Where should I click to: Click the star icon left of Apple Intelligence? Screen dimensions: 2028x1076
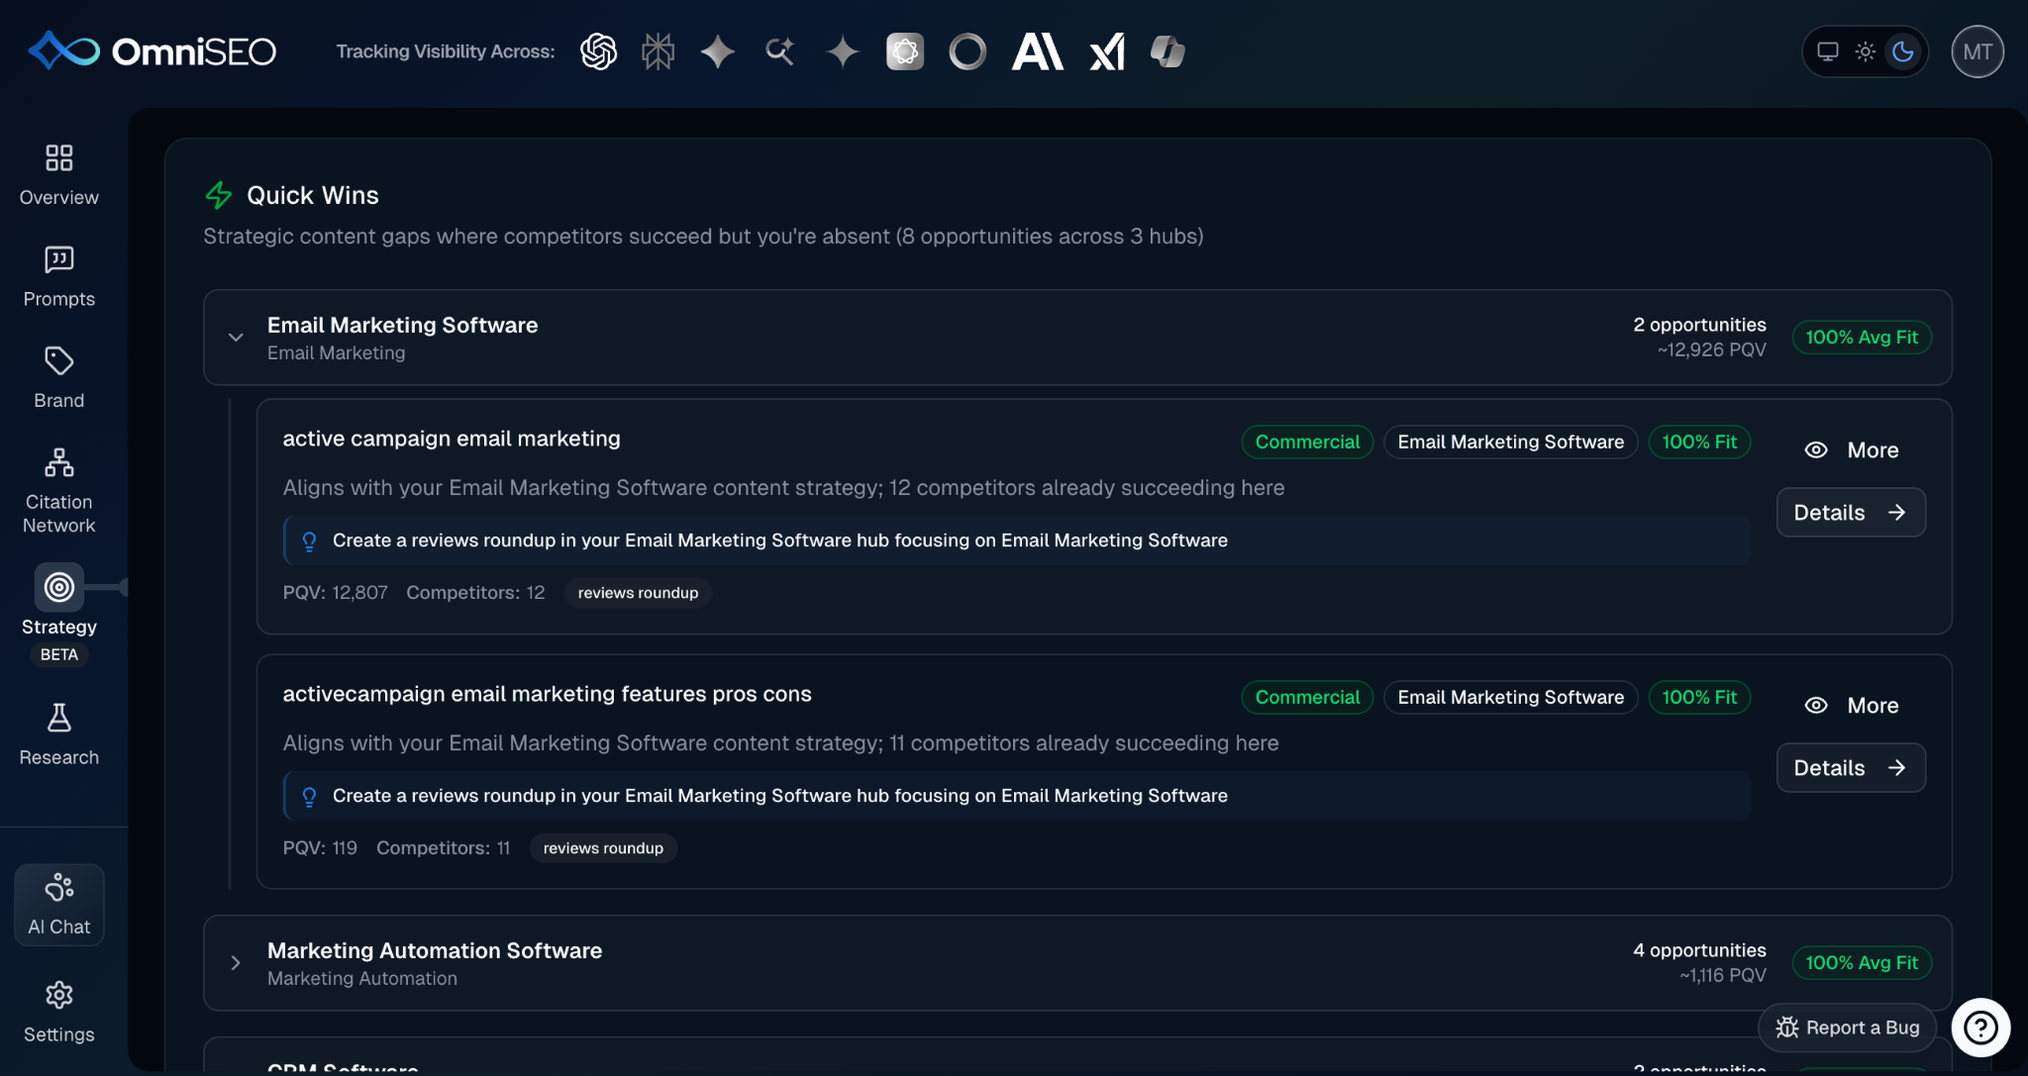tap(843, 51)
